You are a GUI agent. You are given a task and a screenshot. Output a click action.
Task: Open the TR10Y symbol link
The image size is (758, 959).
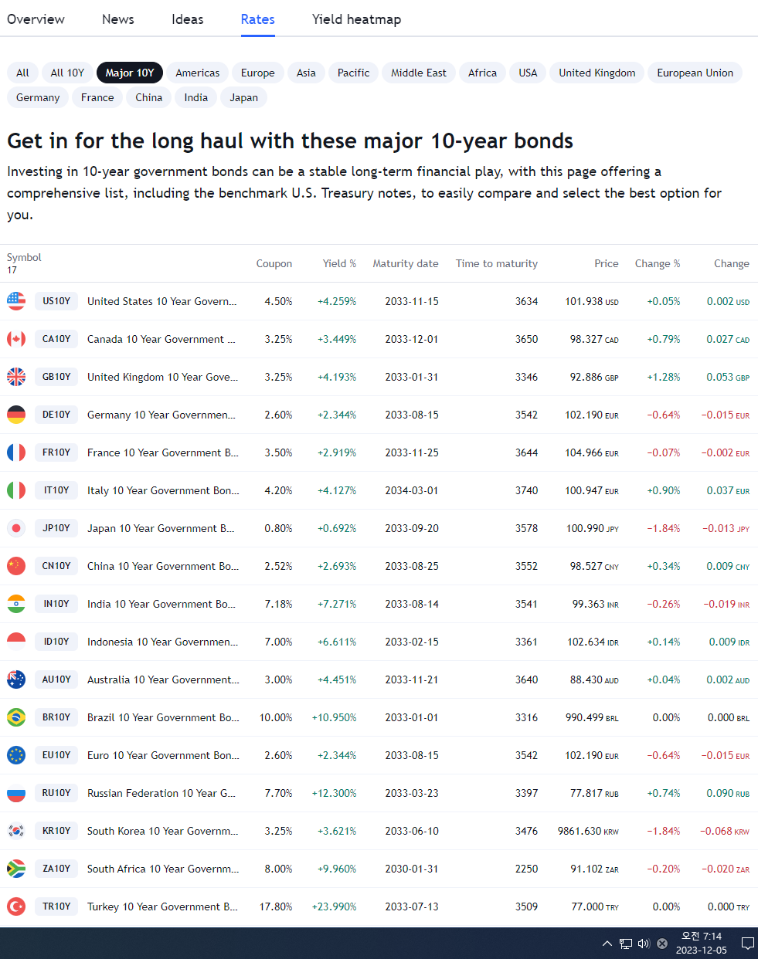click(x=56, y=906)
